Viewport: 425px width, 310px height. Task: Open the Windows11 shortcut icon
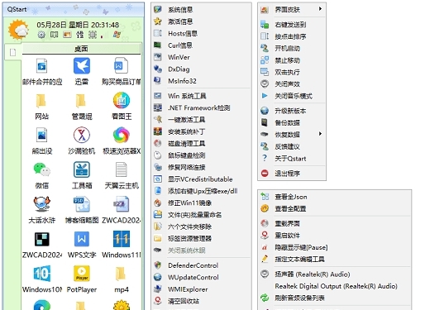click(122, 239)
